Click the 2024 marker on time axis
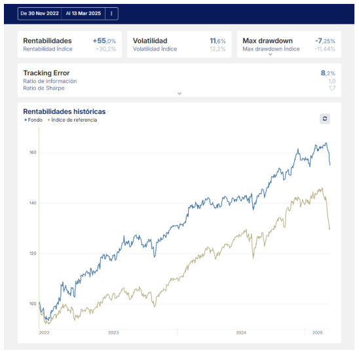This screenshot has height=355, width=359. [x=241, y=333]
